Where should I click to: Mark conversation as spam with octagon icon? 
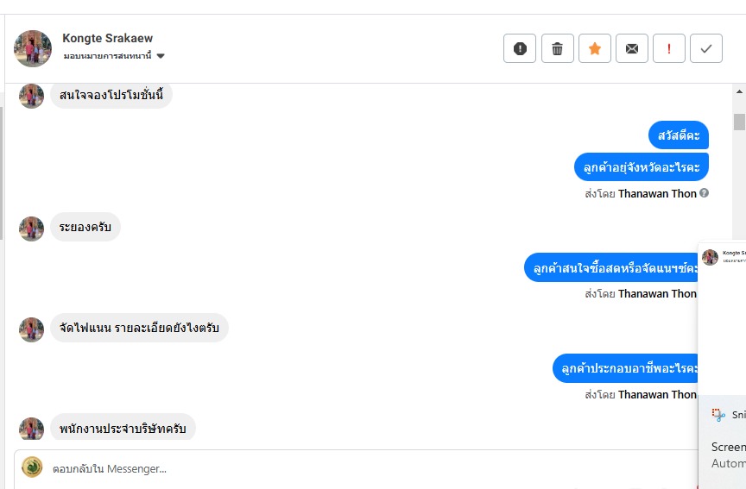pyautogui.click(x=520, y=49)
